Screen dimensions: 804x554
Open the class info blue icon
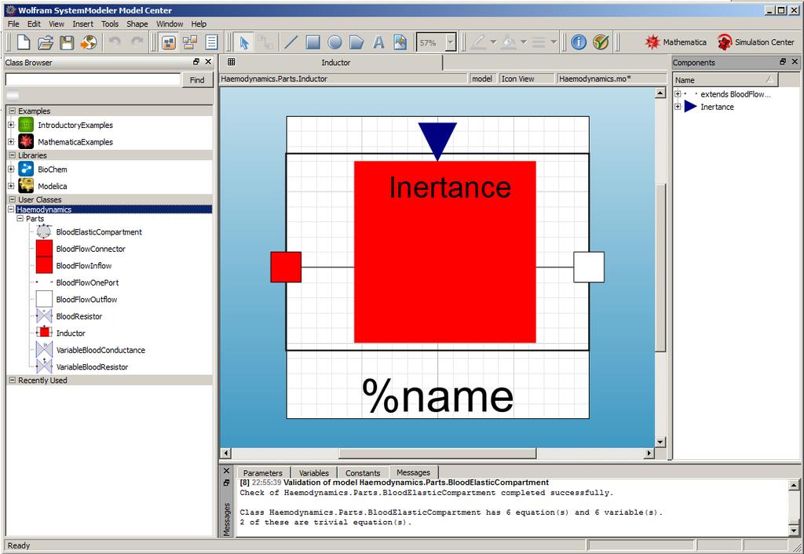pyautogui.click(x=579, y=42)
